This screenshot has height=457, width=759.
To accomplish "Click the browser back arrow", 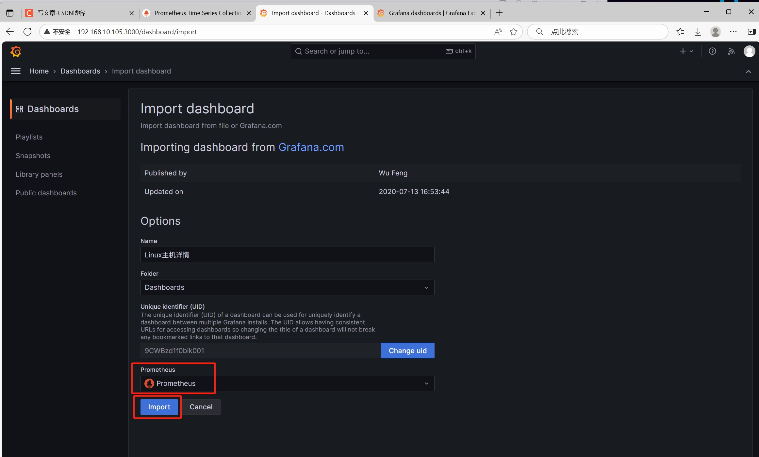I will pos(10,32).
